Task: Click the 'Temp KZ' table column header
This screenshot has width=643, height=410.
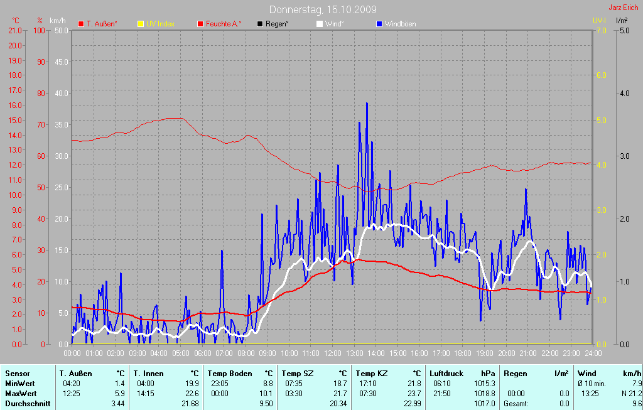Action: 372,374
